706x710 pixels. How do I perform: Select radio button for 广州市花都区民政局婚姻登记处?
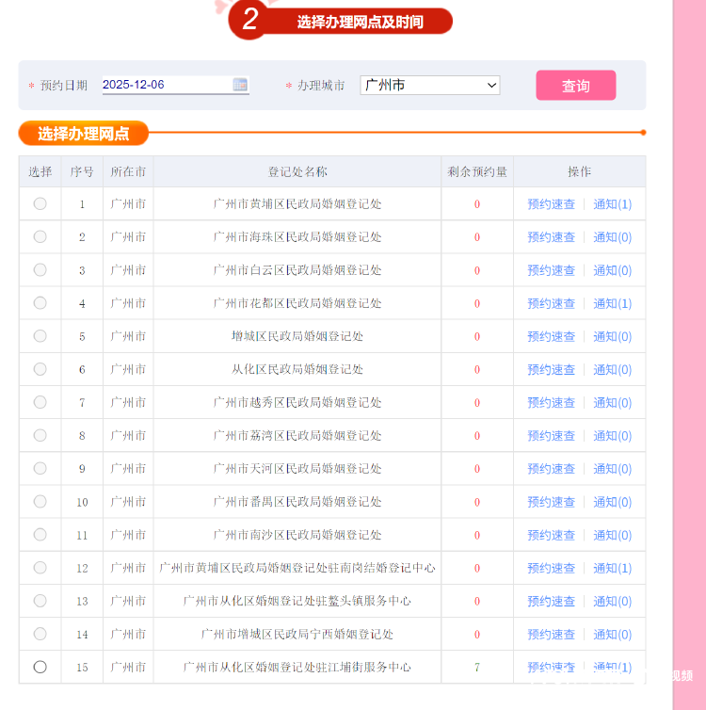[40, 303]
